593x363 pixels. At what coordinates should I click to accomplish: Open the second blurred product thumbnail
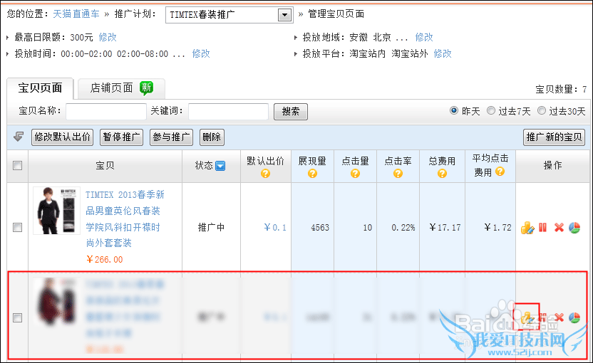click(x=57, y=301)
